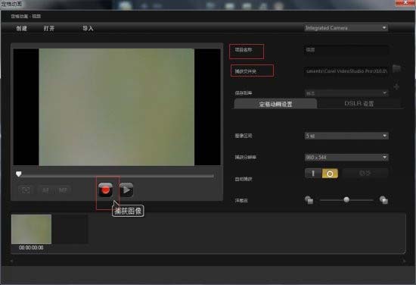The height and width of the screenshot is (285, 416).
Task: Adjust the onion skin slider handle
Action: [x=346, y=199]
